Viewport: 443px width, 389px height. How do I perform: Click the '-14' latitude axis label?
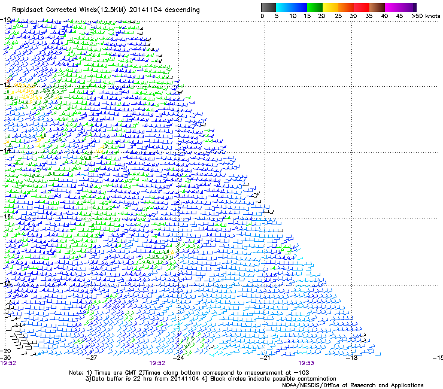coord(5,150)
